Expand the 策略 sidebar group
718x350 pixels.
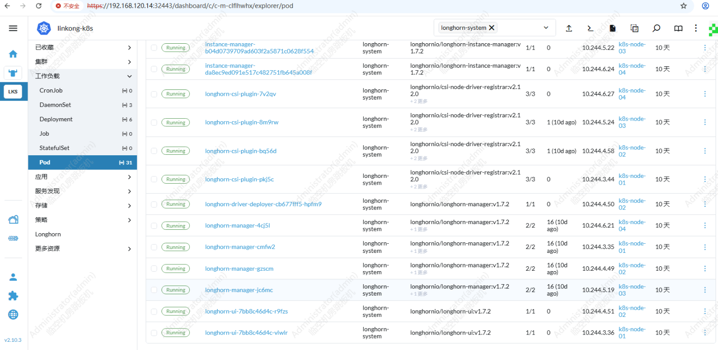coord(129,220)
